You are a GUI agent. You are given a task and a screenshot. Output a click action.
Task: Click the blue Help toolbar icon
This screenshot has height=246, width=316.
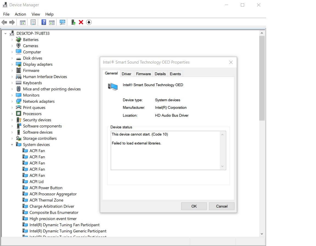[x=44, y=22]
